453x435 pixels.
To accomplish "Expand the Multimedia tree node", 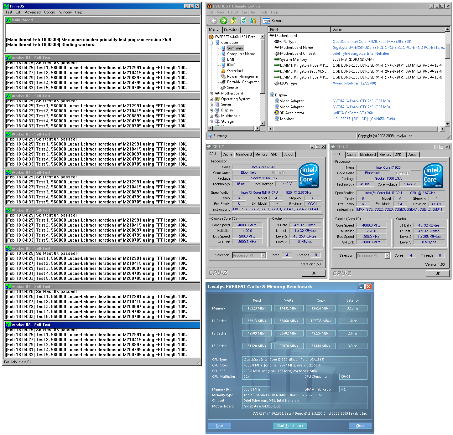I will (211, 116).
